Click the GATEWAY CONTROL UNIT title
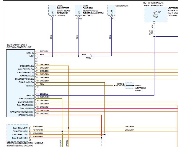 coord(19,47)
